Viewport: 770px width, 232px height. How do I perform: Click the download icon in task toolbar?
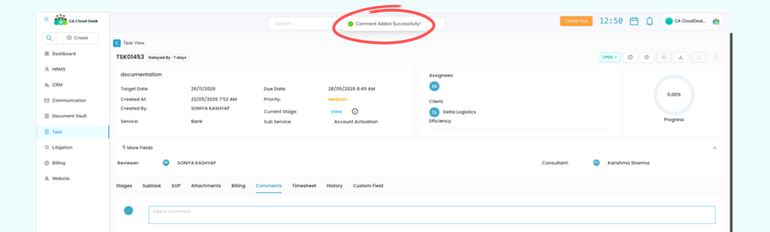pos(681,57)
